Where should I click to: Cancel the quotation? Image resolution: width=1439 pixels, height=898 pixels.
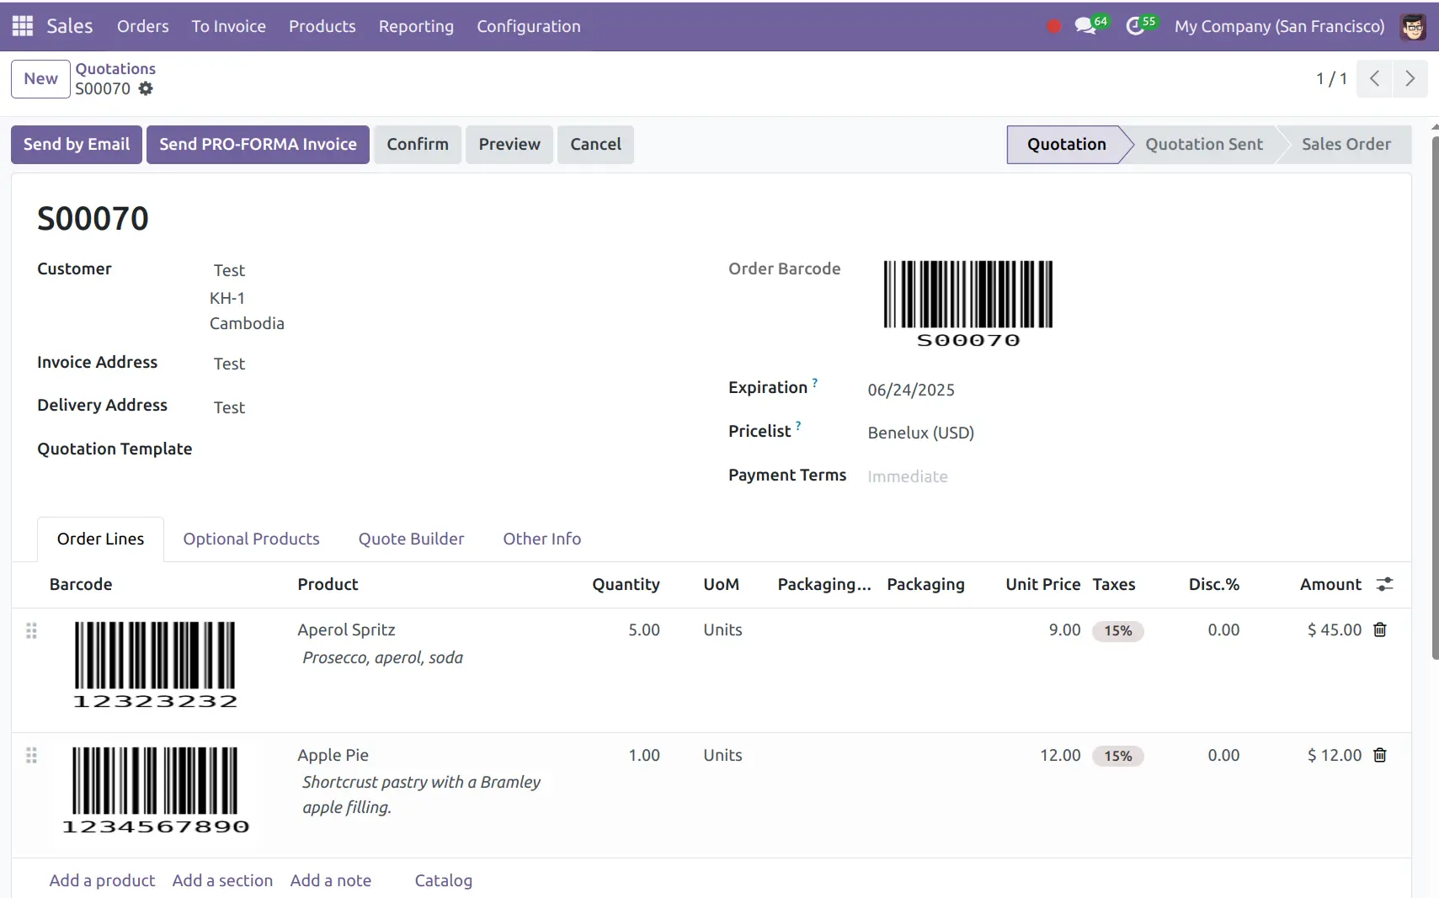point(595,144)
